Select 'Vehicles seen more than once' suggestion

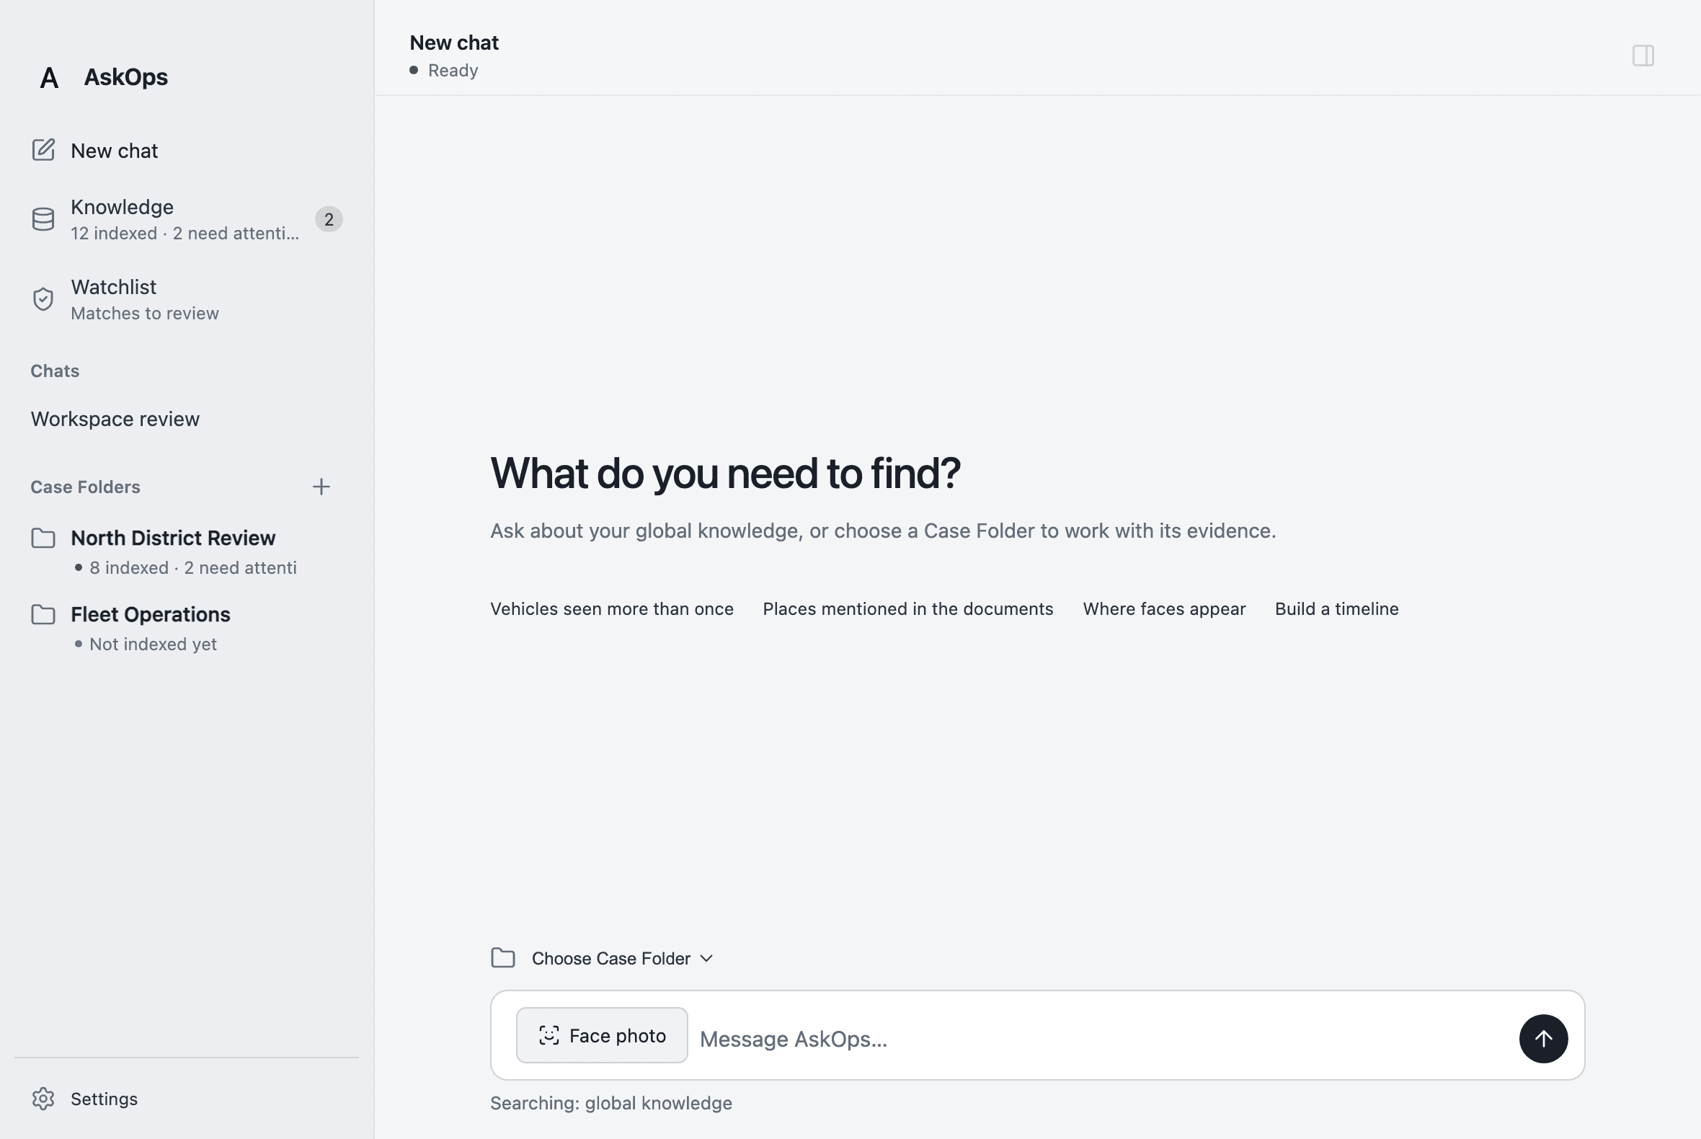[611, 608]
